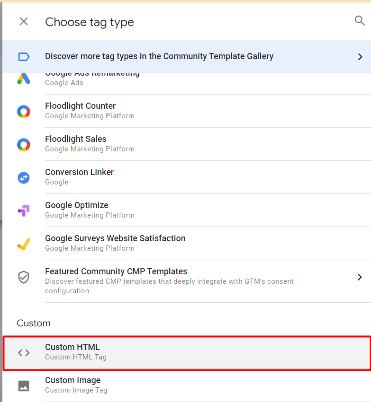Choose Custom HTML tag type
Image resolution: width=371 pixels, height=402 pixels.
(x=187, y=353)
